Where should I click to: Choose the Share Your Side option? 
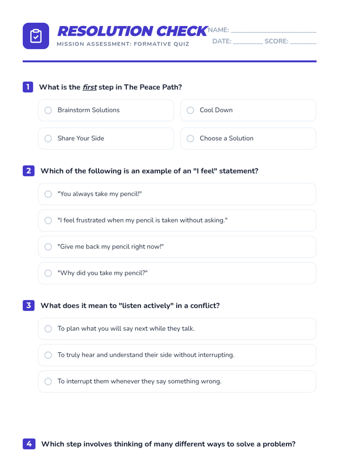(106, 138)
